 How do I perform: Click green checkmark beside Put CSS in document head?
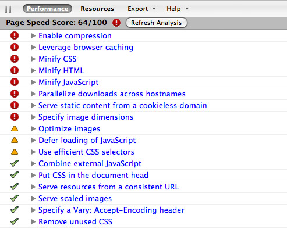[x=15, y=175]
